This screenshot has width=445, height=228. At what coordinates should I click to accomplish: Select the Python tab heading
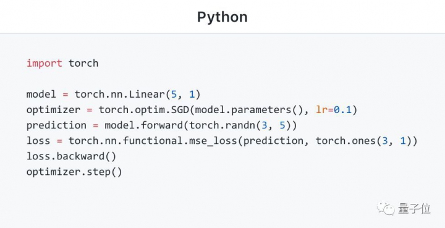click(x=222, y=17)
